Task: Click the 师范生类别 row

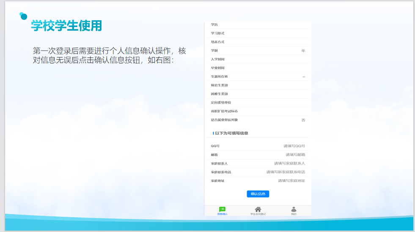Action: pyautogui.click(x=258, y=85)
